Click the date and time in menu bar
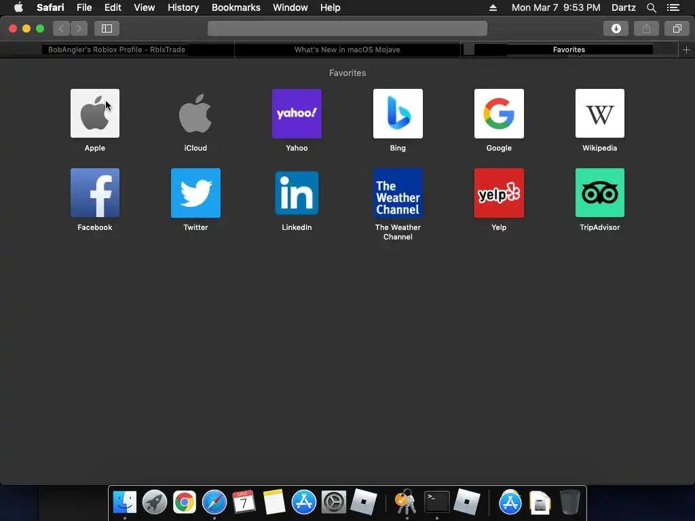This screenshot has width=695, height=521. coord(556,7)
